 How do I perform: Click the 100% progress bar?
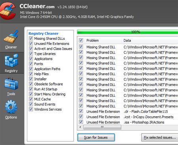point(127,32)
